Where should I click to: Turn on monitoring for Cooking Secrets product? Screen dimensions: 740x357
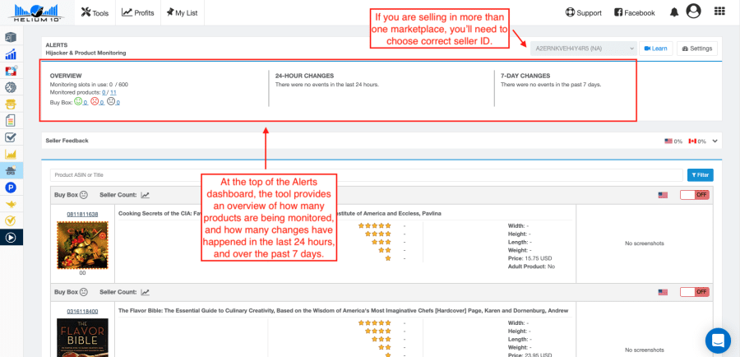(694, 195)
